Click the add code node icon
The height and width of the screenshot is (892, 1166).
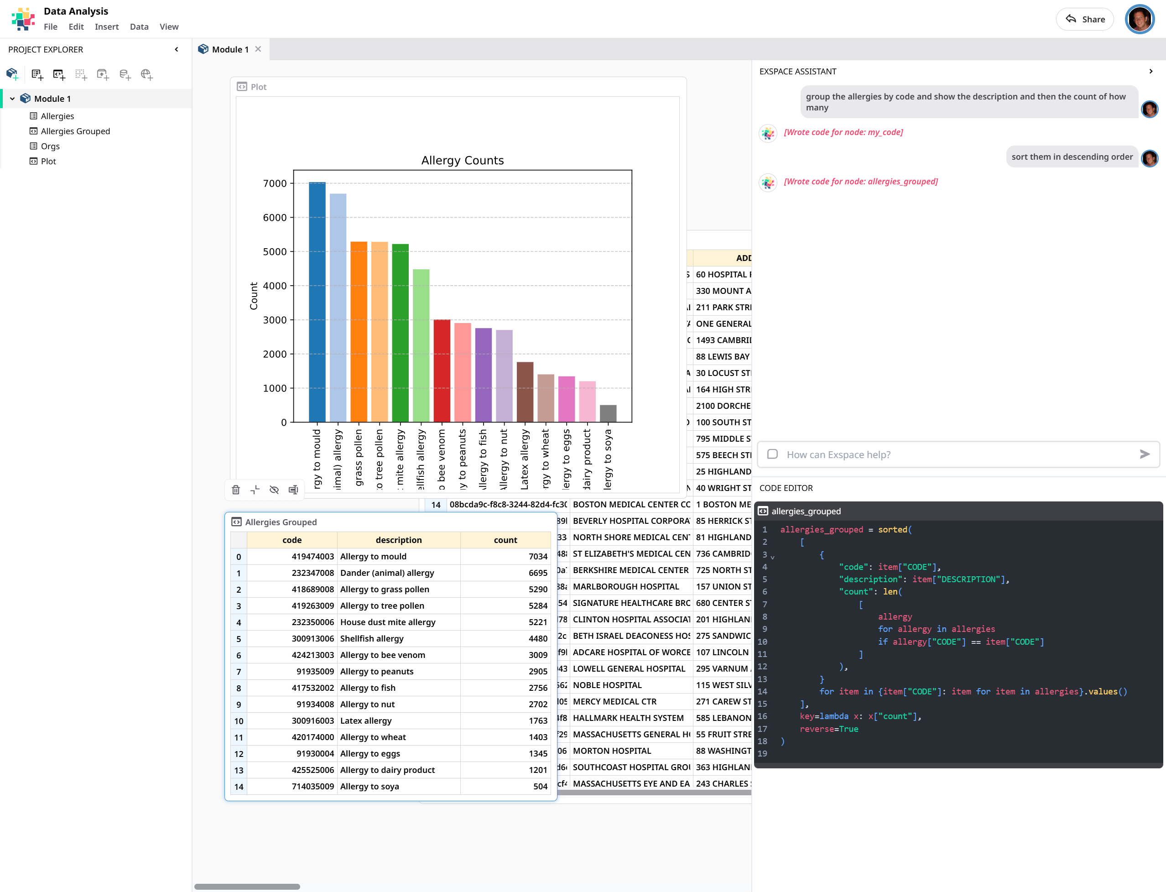[59, 74]
